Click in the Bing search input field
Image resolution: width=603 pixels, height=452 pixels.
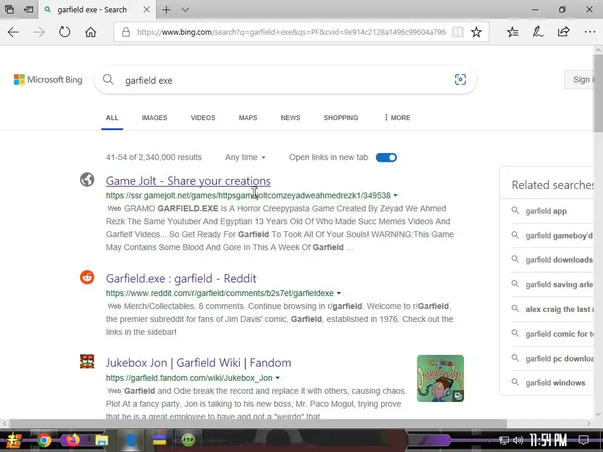point(284,80)
